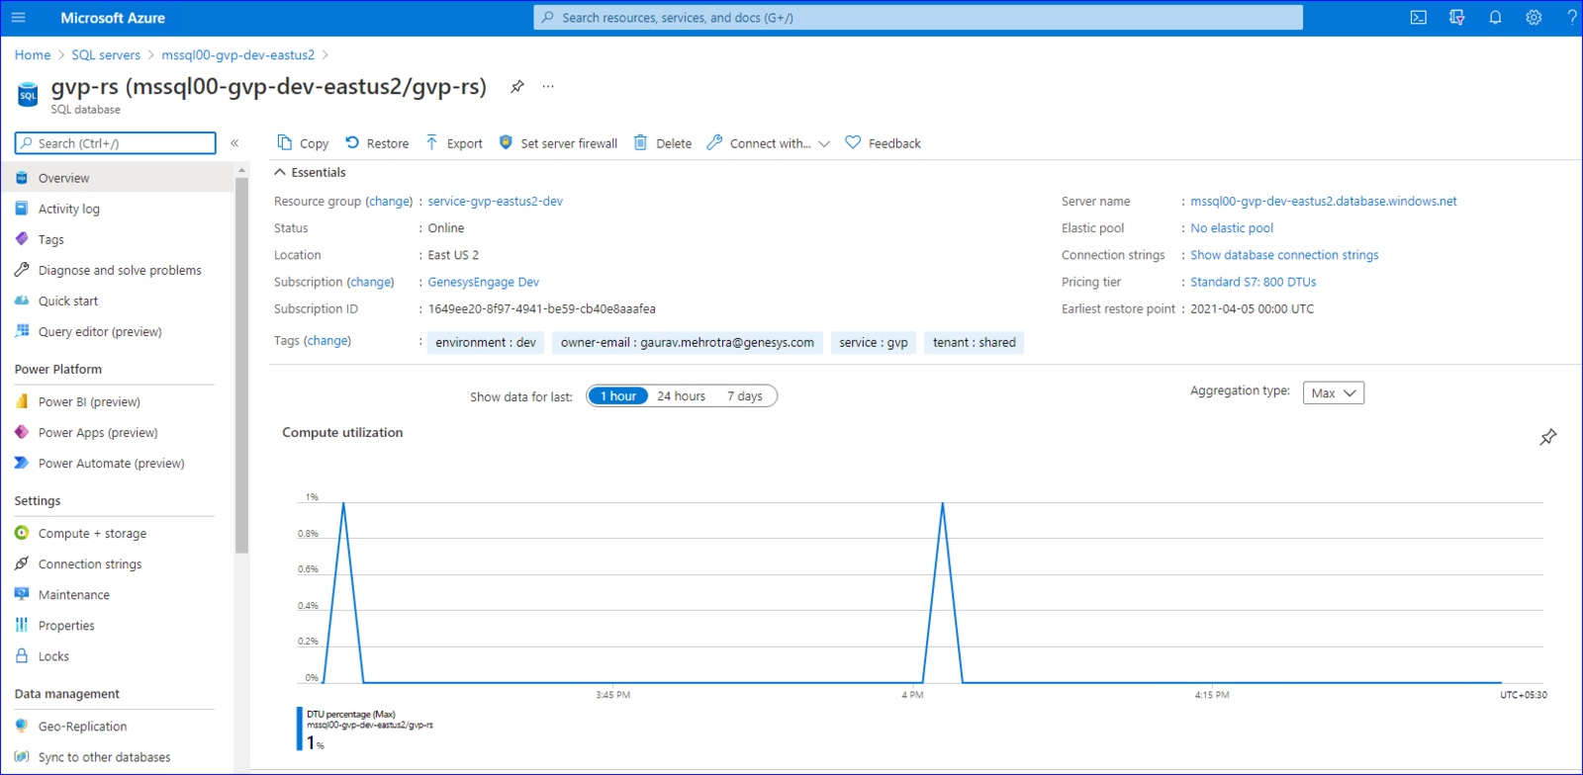Click the Power Automate icon
The width and height of the screenshot is (1583, 775).
point(22,463)
